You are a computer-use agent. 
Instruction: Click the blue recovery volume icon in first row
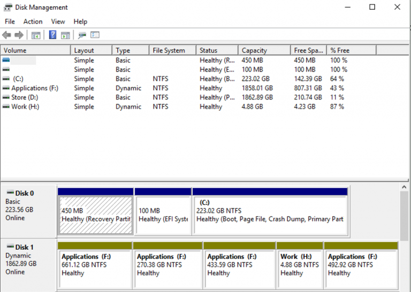coord(6,60)
